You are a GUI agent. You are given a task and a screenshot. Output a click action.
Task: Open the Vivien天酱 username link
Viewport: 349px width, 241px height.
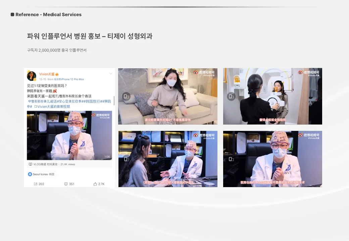click(47, 74)
